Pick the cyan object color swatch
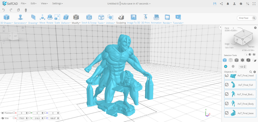 click(225, 66)
